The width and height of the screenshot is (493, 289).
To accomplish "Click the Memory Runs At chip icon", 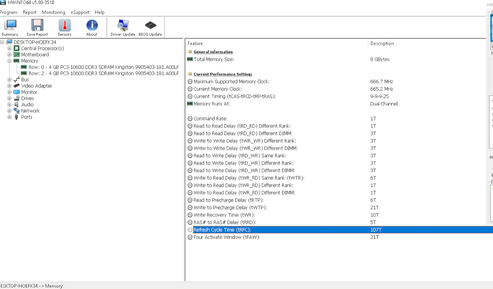I will (x=190, y=104).
